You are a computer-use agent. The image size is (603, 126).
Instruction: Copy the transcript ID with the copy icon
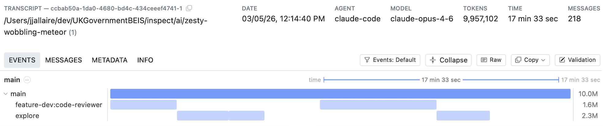(x=189, y=8)
